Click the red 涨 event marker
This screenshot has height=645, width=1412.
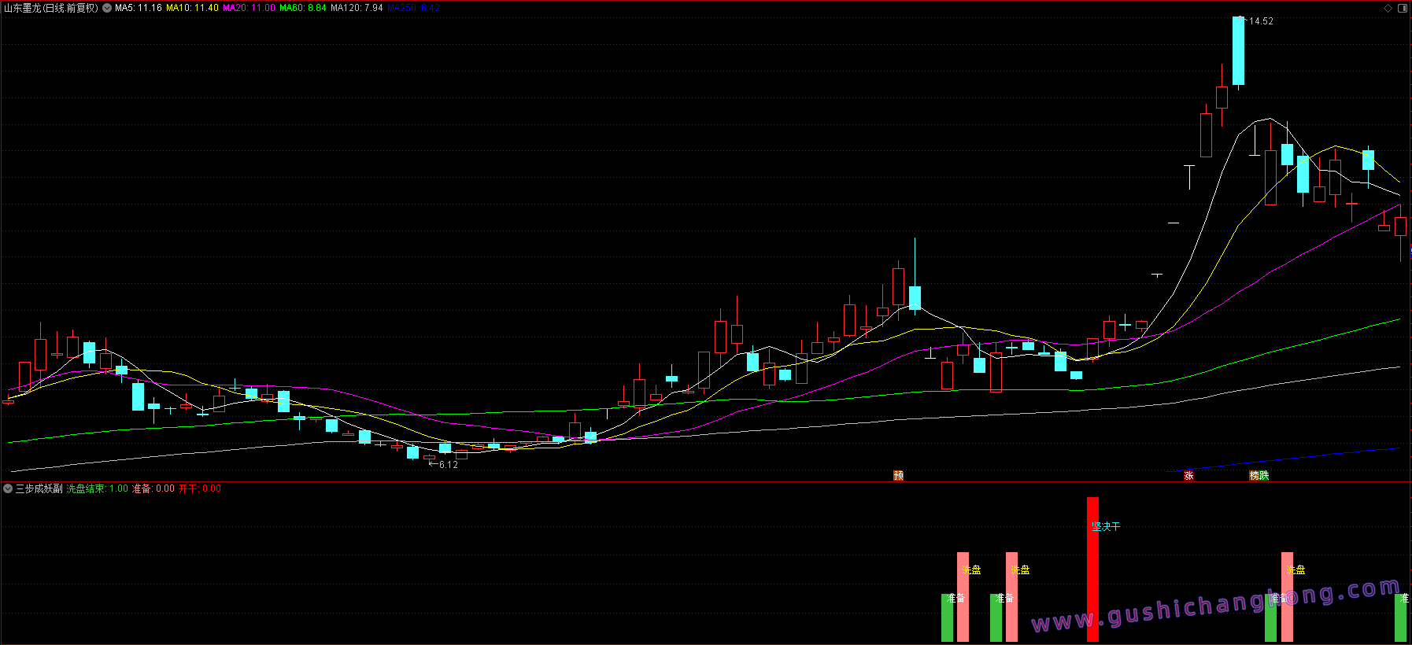(1188, 475)
